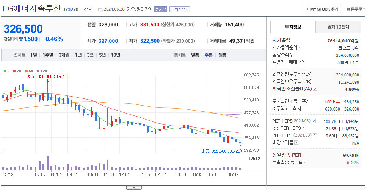Viewport: 367px width, 190px height.
Task: Select the 3개월 line chart period
Action: point(64,55)
